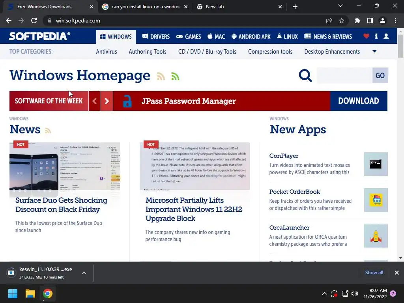Reload the Softpedia page

(34, 21)
